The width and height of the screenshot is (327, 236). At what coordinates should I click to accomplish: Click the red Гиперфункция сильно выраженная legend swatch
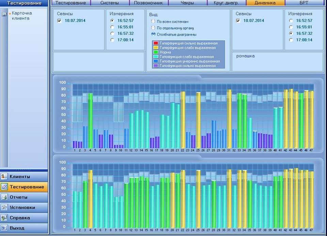tap(156, 43)
